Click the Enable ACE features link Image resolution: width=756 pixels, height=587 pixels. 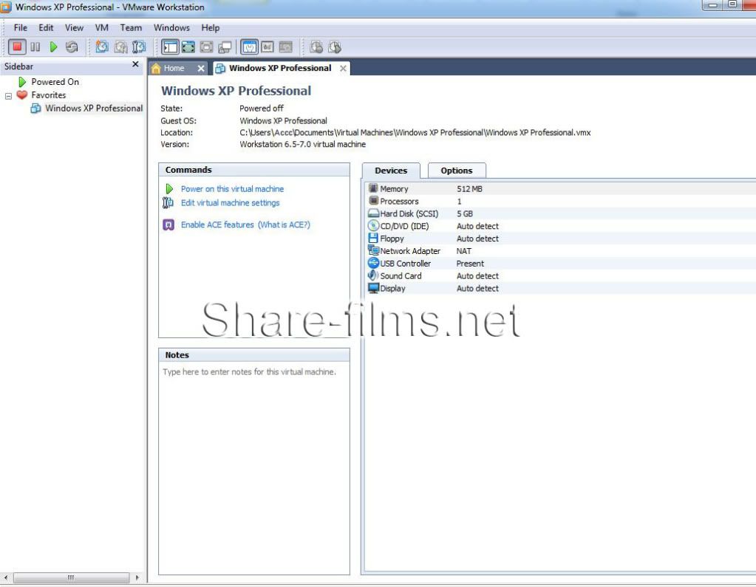pos(217,225)
